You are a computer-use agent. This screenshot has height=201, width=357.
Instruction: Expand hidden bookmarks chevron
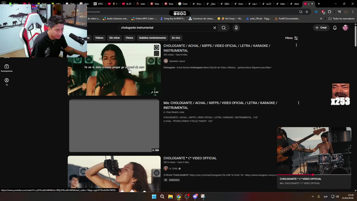tap(321, 19)
